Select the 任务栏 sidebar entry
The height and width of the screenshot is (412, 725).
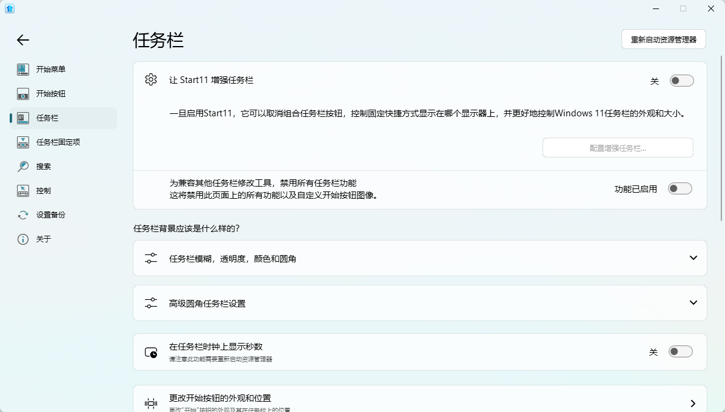[x=63, y=118]
